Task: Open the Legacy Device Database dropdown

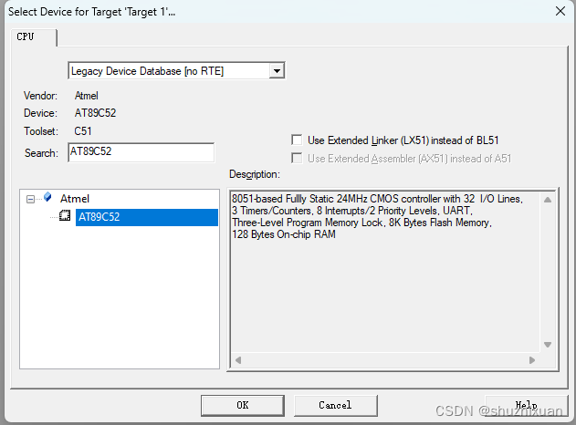Action: tap(277, 70)
